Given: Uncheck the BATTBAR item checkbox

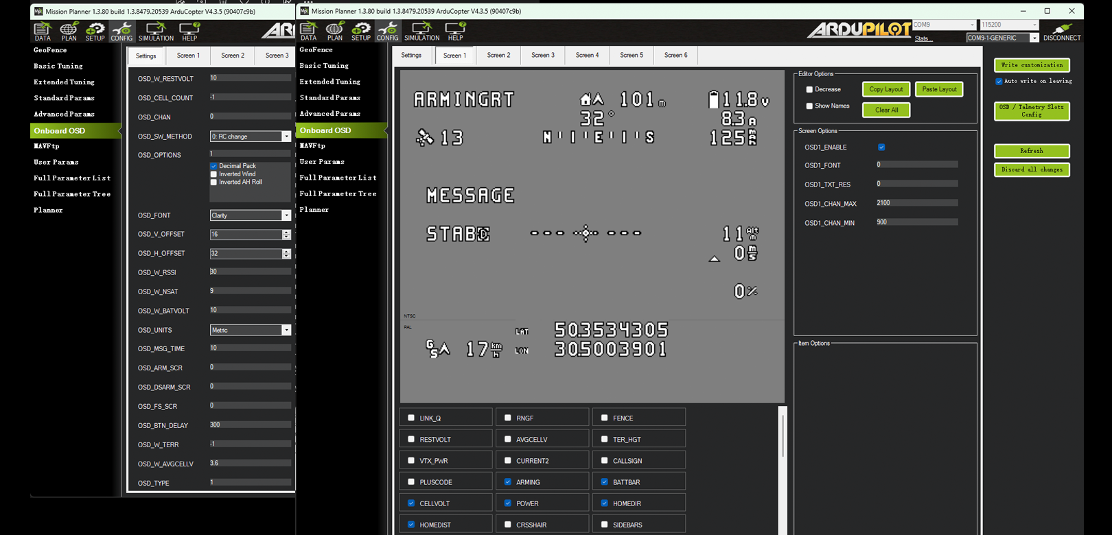Looking at the screenshot, I should [605, 482].
